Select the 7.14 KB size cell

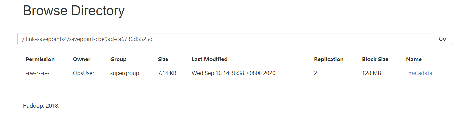point(167,73)
